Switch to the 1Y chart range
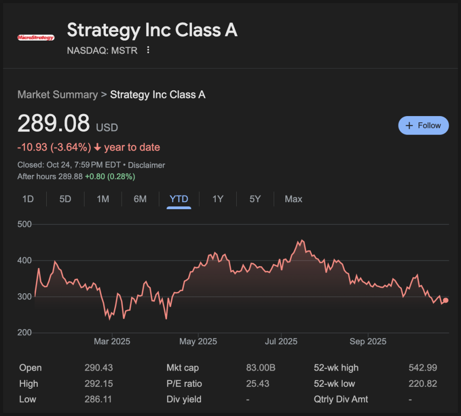 pos(218,199)
